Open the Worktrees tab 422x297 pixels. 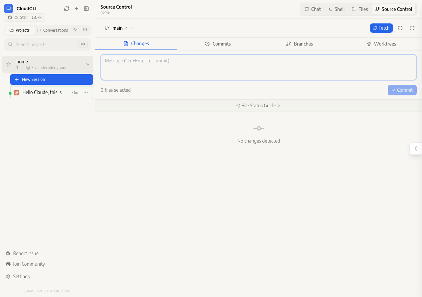[381, 44]
